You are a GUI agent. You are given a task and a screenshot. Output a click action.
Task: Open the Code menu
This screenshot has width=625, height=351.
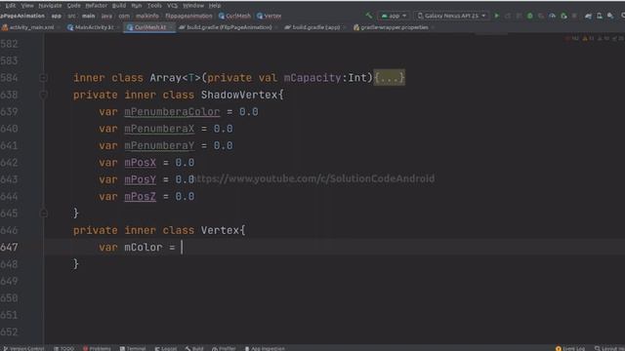(74, 6)
